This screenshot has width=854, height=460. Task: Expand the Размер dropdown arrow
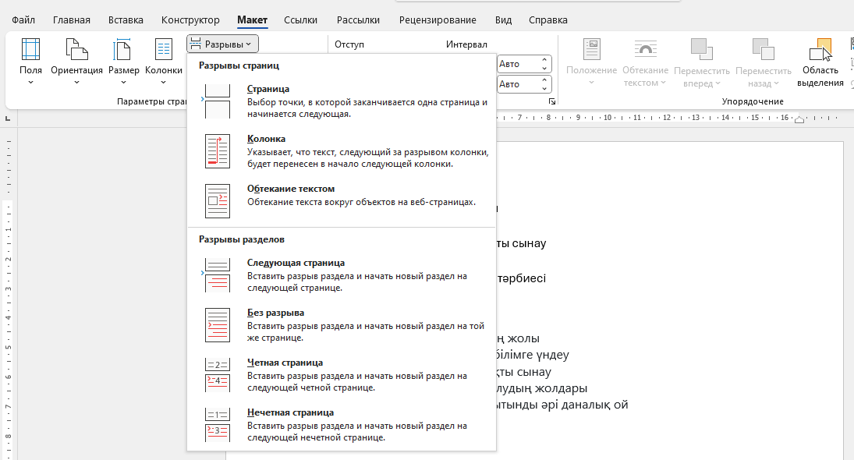(123, 82)
